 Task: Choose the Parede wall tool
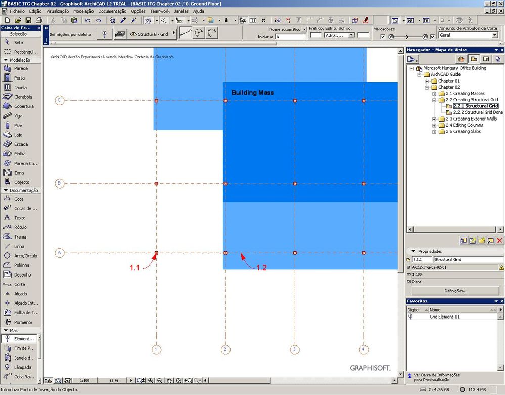pos(21,68)
